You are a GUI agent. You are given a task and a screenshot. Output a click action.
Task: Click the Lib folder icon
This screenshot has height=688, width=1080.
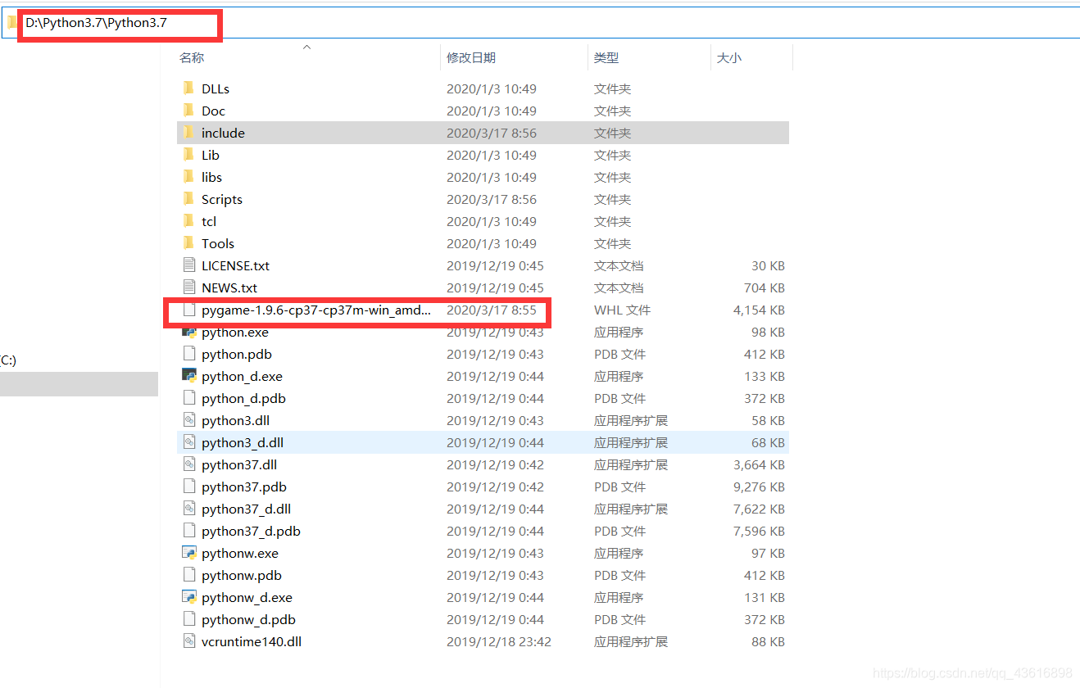pos(188,155)
